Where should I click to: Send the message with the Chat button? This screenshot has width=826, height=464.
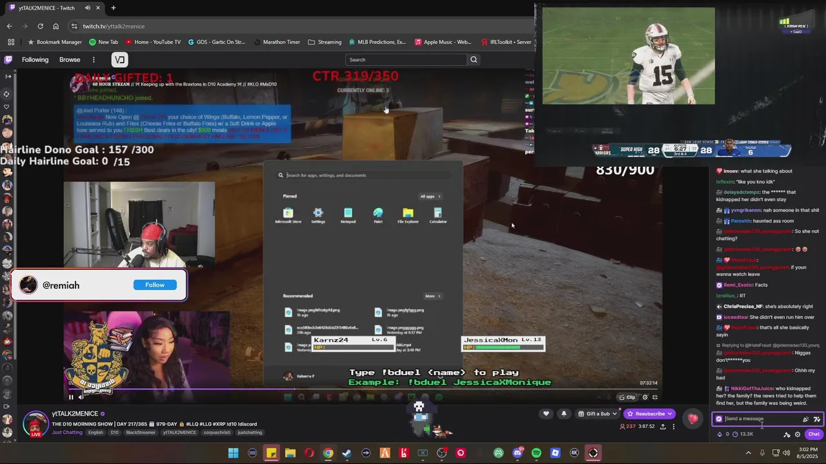point(814,434)
